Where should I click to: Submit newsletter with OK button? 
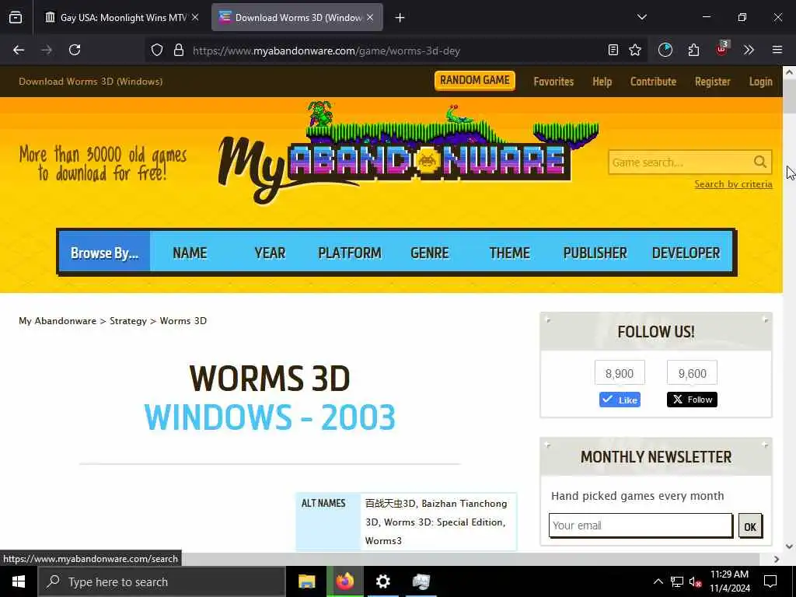click(x=750, y=526)
